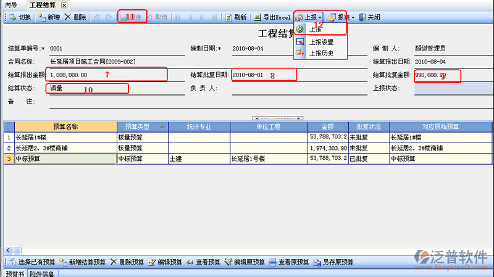Click 新增结算预算 button in bottom toolbar

pyautogui.click(x=83, y=262)
